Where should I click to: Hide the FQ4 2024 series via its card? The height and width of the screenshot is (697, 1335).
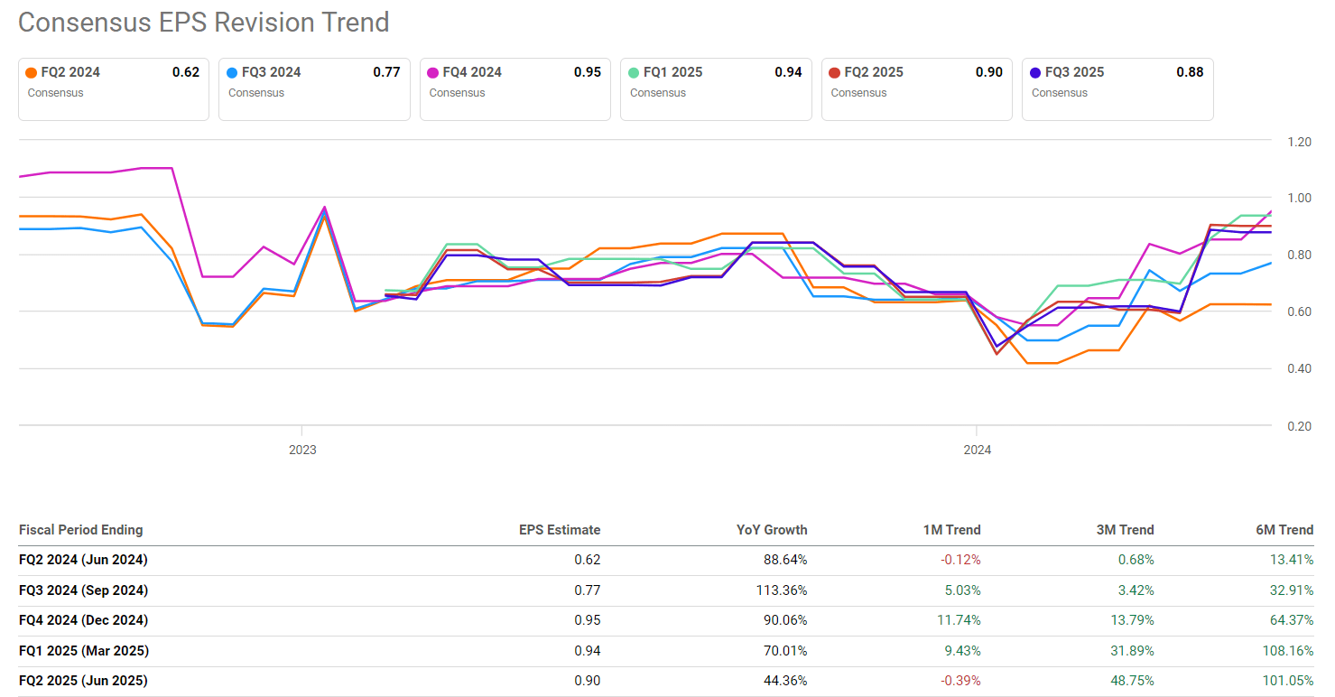tap(515, 88)
